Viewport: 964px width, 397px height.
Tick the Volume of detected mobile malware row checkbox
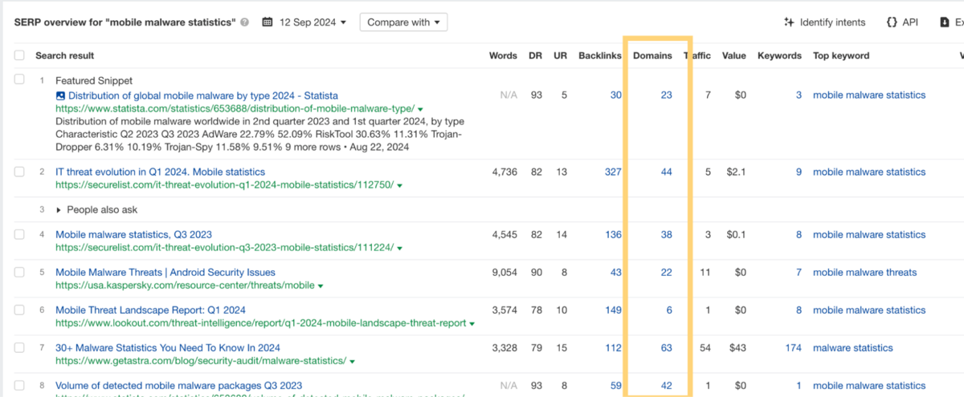point(19,386)
